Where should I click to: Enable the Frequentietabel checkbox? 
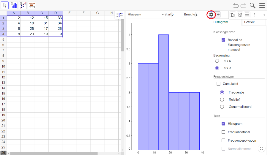click(223, 132)
